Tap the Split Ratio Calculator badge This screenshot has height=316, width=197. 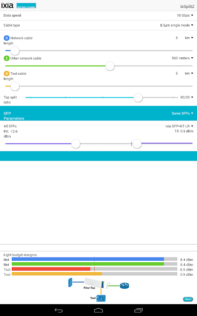point(26,6)
